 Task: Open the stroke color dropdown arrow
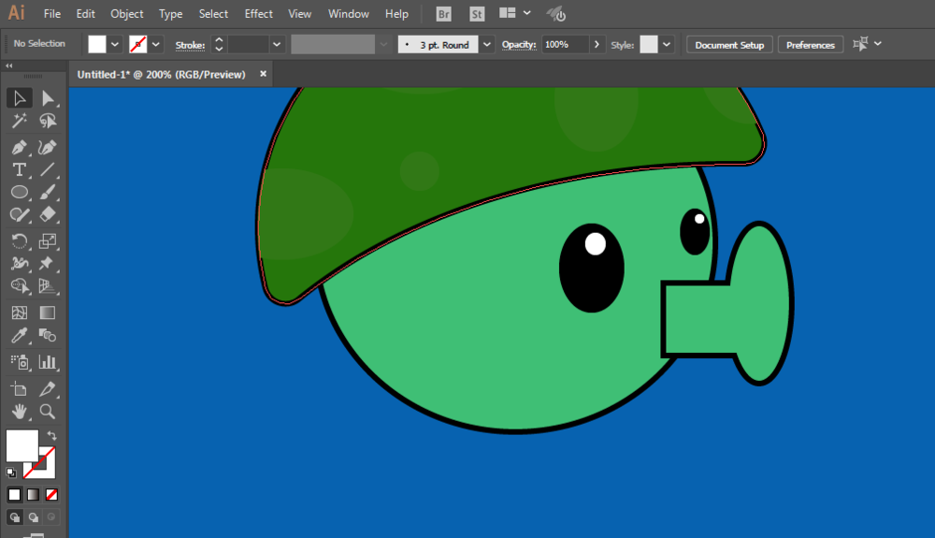pyautogui.click(x=155, y=44)
